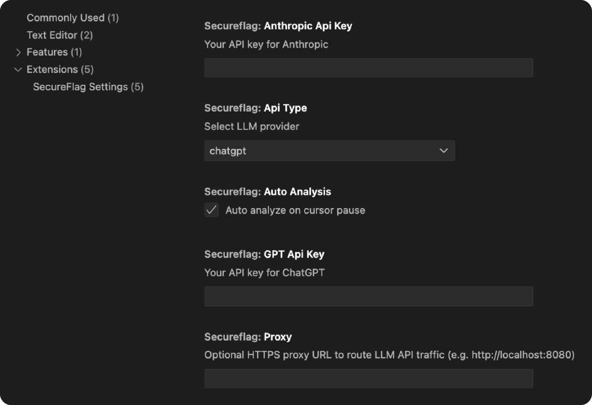The height and width of the screenshot is (405, 592).
Task: Collapse the Extensions tree chevron
Action: (x=18, y=70)
